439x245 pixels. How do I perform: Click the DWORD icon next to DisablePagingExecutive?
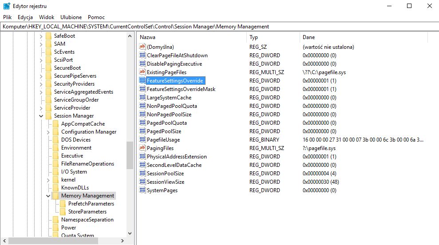(x=142, y=63)
